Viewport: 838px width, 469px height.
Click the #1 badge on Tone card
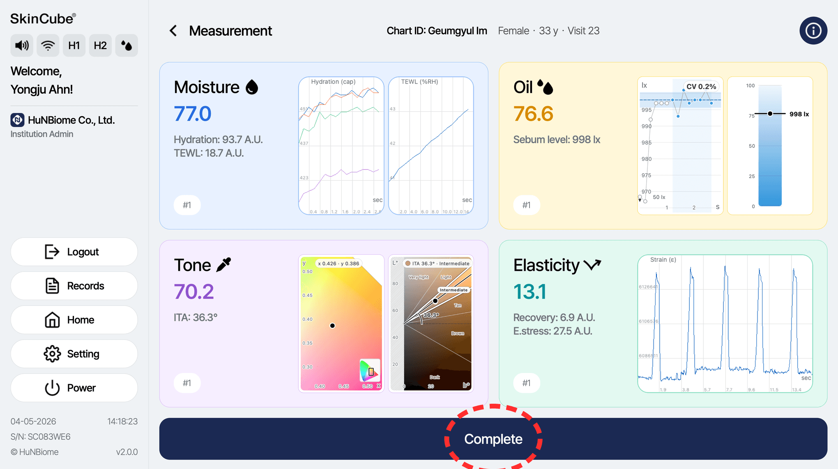pyautogui.click(x=187, y=383)
